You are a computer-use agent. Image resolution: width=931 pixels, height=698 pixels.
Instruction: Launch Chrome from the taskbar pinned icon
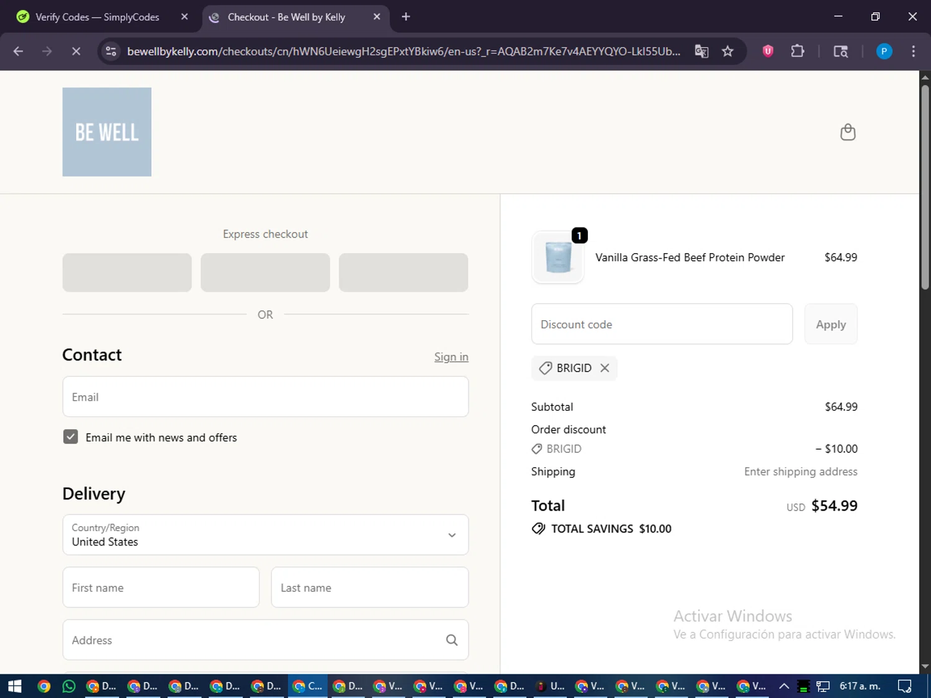[43, 686]
